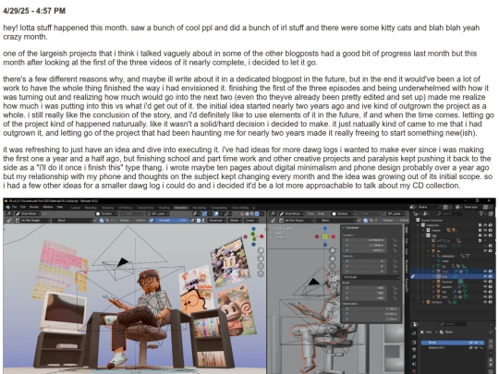Click green Y axis on right viewport gizmo
Viewport: 499px width, 374px height.
(325, 236)
